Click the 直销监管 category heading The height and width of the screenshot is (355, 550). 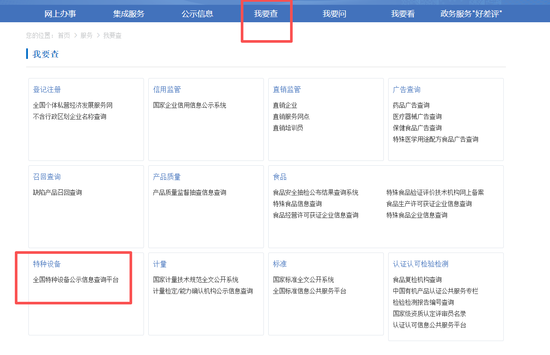[x=287, y=89]
